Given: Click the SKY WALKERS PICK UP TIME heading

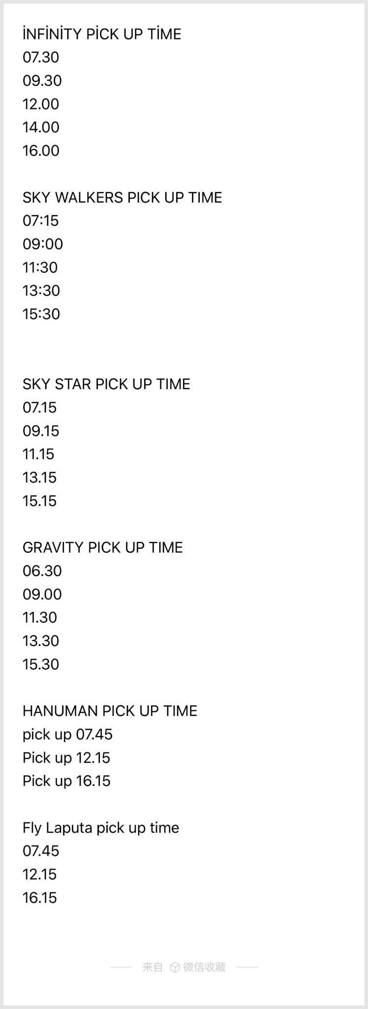Looking at the screenshot, I should 123,198.
